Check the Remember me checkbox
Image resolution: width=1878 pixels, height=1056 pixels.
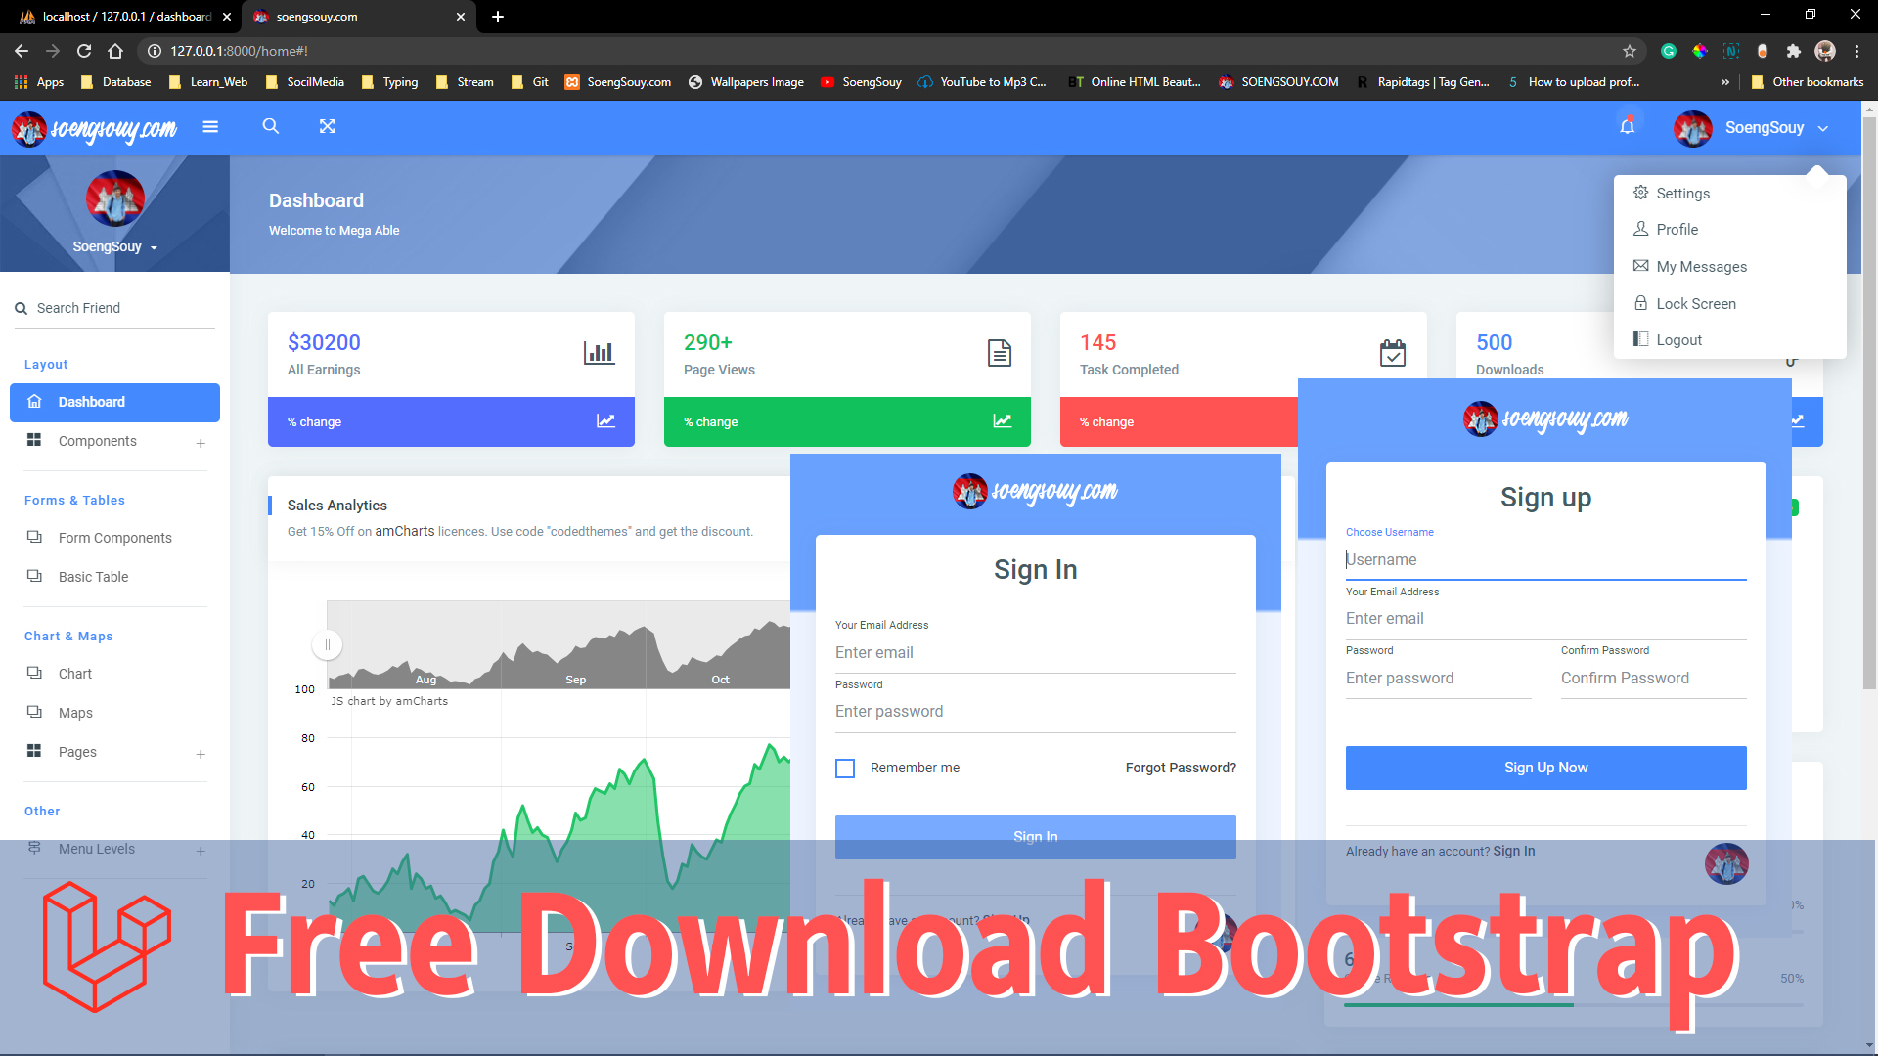[x=844, y=769]
